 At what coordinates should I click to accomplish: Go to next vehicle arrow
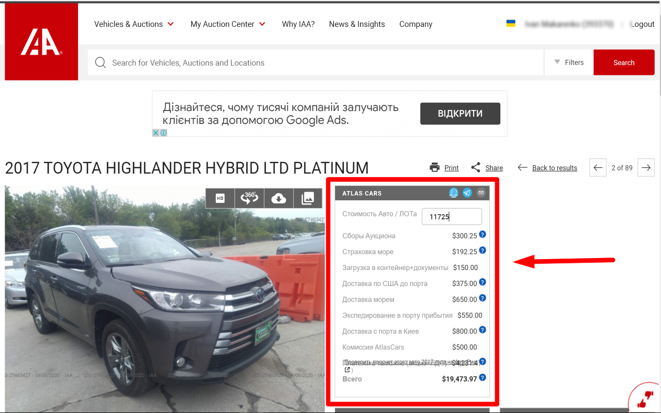[x=646, y=167]
